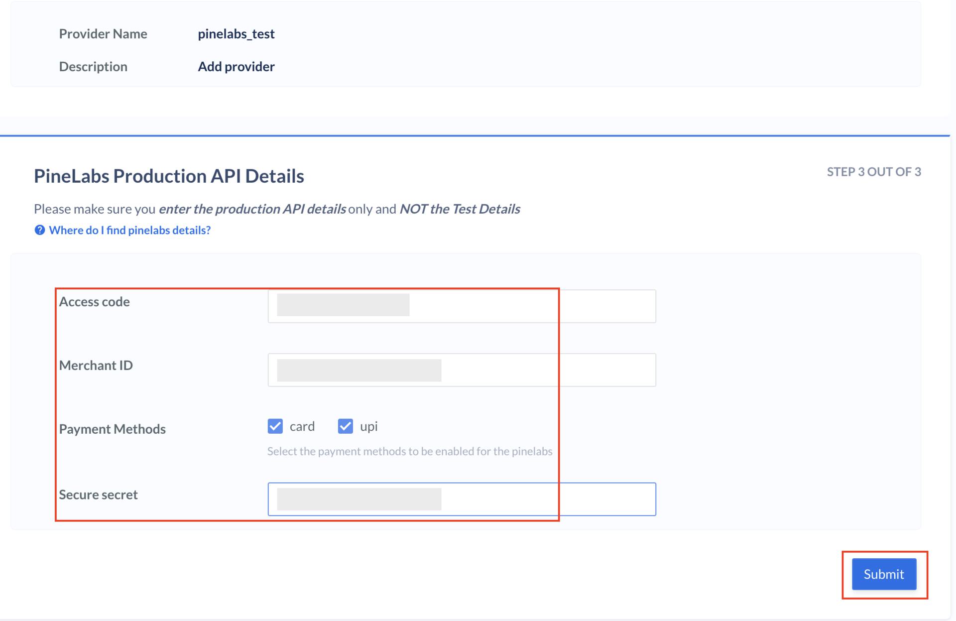Click the 'Provider Name' label
The height and width of the screenshot is (621, 956).
pos(103,34)
